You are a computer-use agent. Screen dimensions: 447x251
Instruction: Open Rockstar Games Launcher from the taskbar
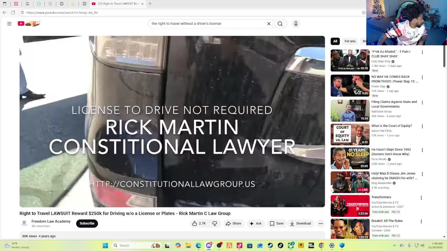pyautogui.click(x=301, y=245)
